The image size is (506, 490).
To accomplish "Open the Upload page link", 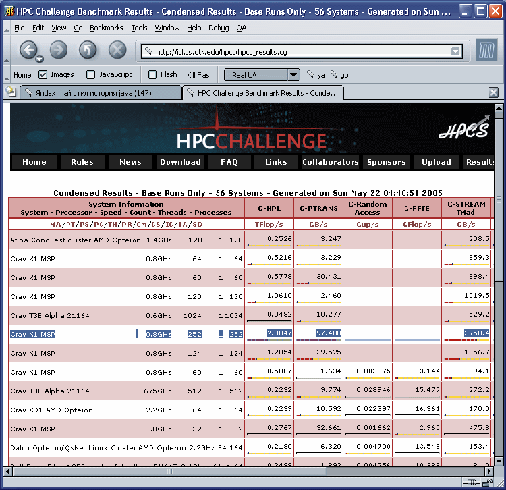I will click(x=437, y=162).
